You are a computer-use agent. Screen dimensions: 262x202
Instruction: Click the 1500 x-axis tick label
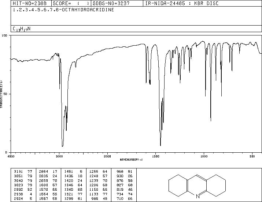[156, 156]
